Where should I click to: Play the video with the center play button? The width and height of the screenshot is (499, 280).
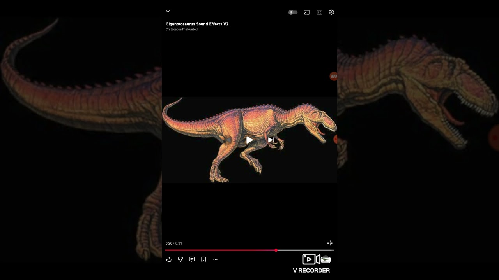click(249, 140)
